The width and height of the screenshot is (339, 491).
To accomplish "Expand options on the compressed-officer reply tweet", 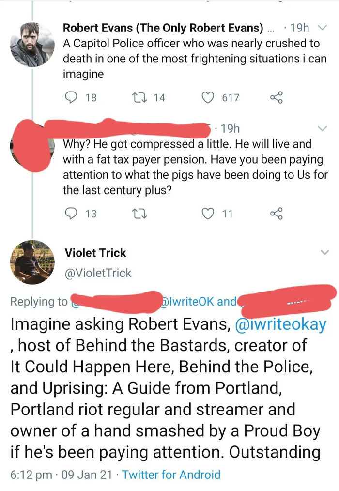I will click(x=322, y=128).
